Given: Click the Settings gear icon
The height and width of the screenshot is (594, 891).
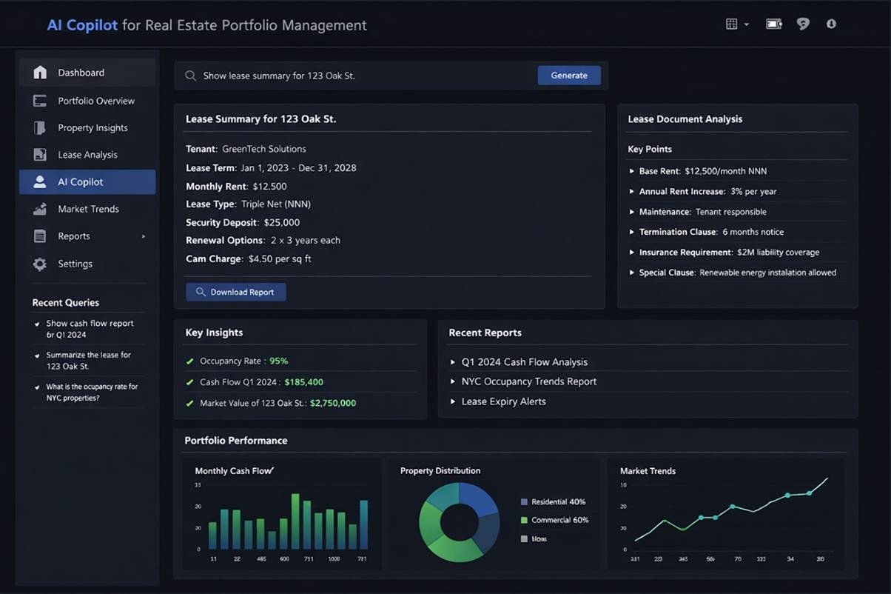Looking at the screenshot, I should [x=40, y=264].
